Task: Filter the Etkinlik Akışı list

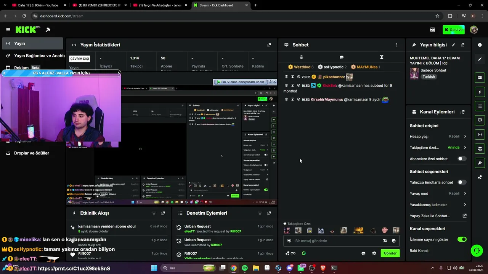Action: 154,213
